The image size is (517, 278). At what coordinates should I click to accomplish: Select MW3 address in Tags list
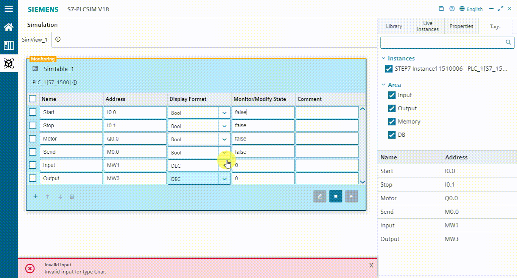[452, 239]
